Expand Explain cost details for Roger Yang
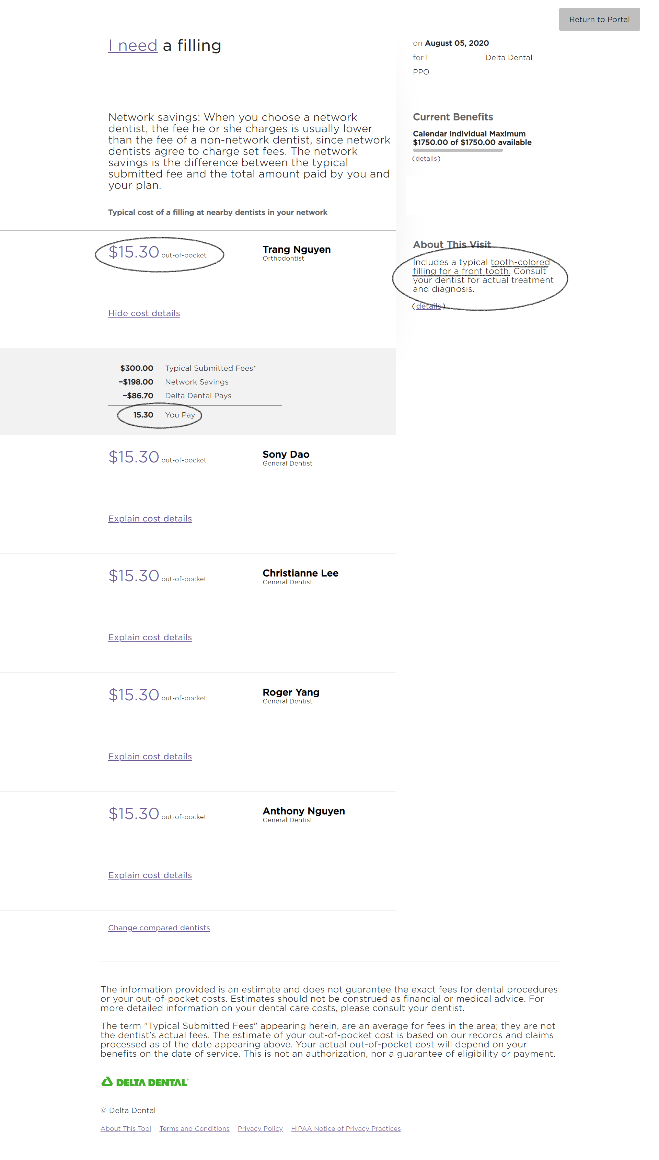The width and height of the screenshot is (659, 1160). coord(150,756)
